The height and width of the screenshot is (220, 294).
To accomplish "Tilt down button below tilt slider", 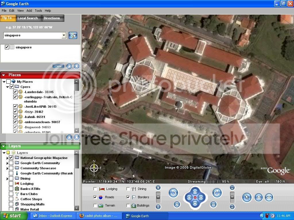I will pos(232,207).
